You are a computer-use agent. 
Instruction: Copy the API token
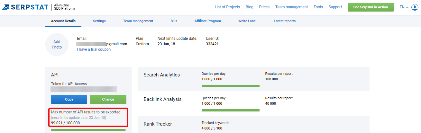pos(69,99)
